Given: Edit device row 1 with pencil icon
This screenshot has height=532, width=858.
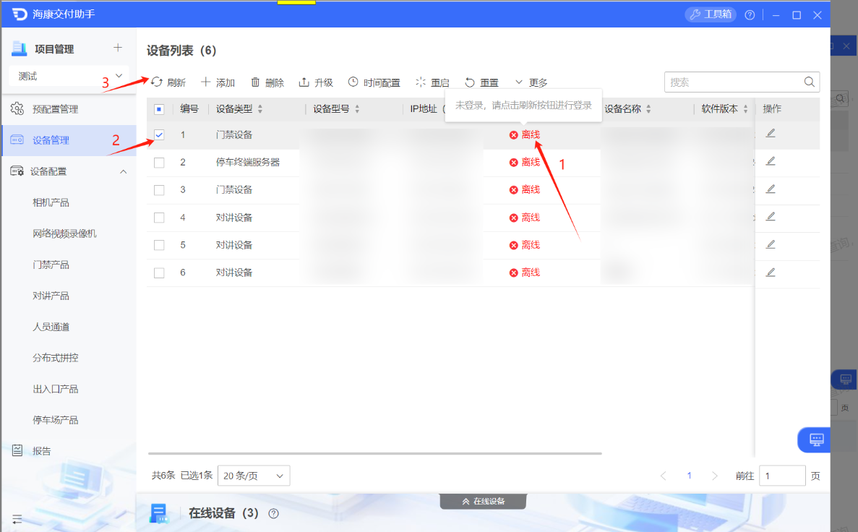Looking at the screenshot, I should pos(771,133).
